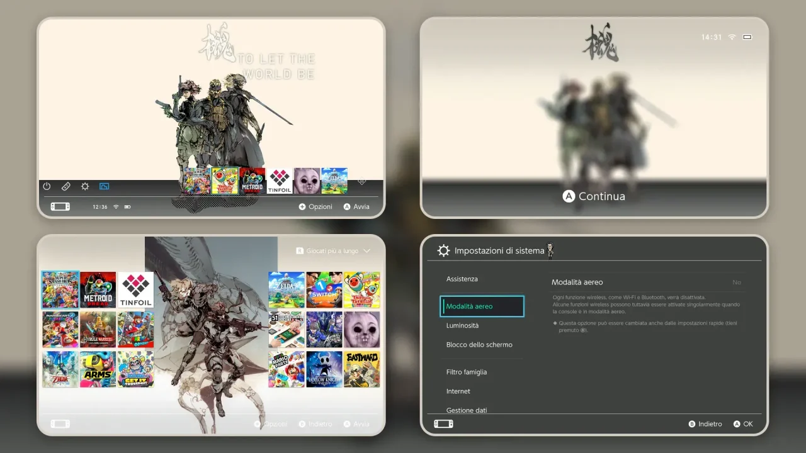Click the Continua button on lock screen
806x453 pixels.
(594, 196)
